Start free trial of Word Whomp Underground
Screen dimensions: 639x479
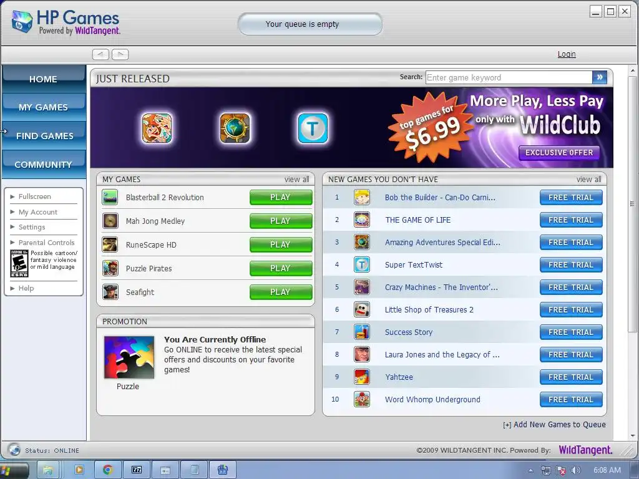pyautogui.click(x=571, y=399)
